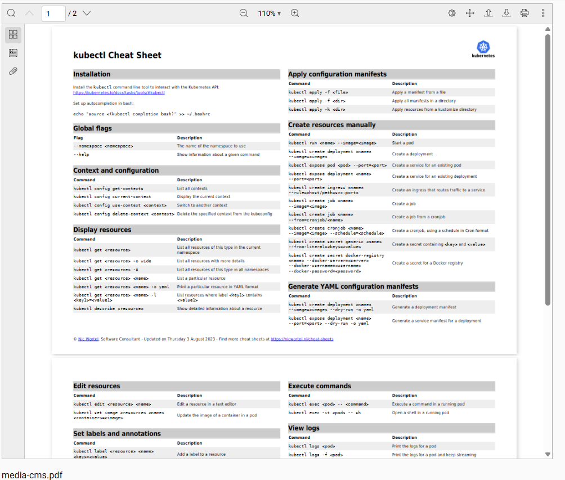The height and width of the screenshot is (480, 565).
Task: Go to the next page
Action: coord(87,13)
